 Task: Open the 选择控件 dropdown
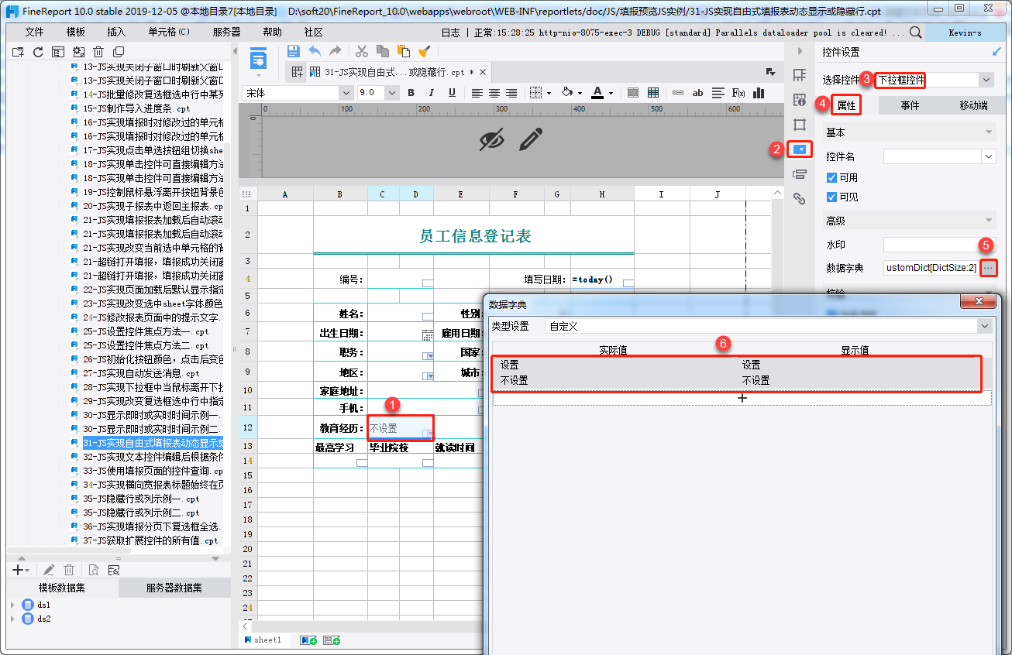[986, 80]
